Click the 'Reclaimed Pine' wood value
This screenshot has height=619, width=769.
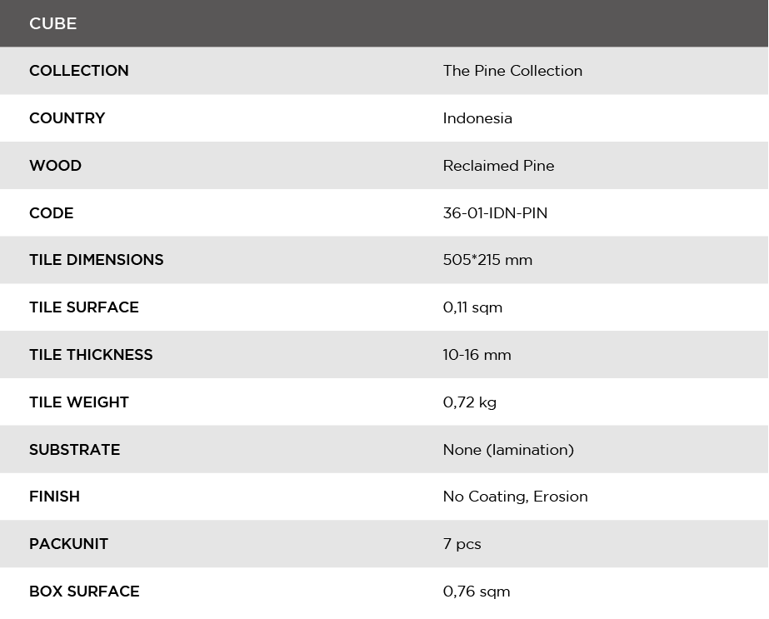pos(498,165)
